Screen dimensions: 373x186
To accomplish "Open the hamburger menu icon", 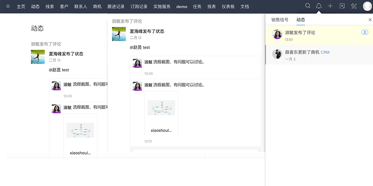I will (8, 6).
